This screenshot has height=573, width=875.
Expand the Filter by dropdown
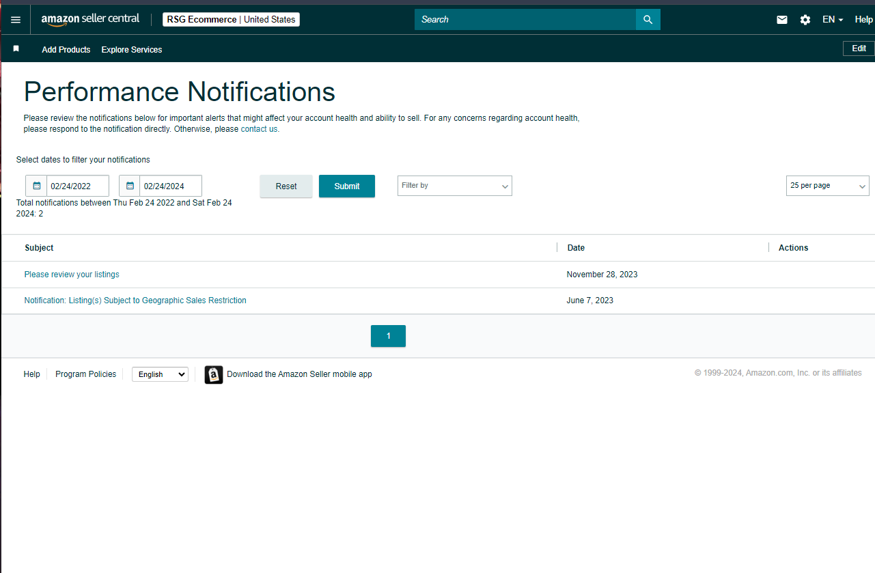pos(455,186)
